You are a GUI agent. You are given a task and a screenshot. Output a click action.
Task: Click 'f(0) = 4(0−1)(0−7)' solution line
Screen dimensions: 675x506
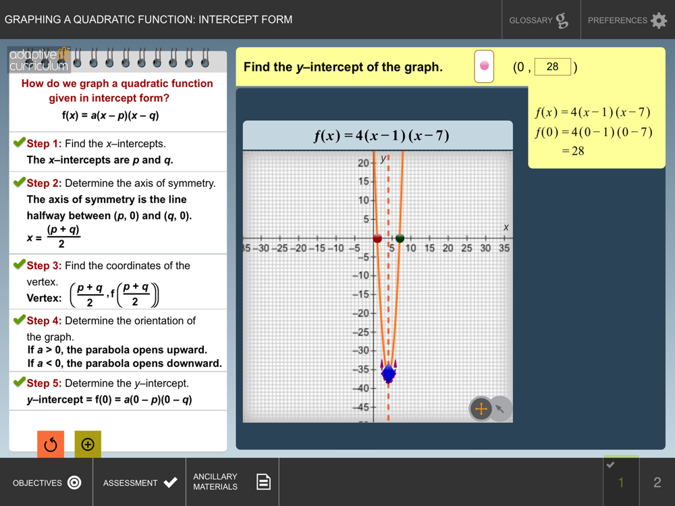[x=594, y=132]
